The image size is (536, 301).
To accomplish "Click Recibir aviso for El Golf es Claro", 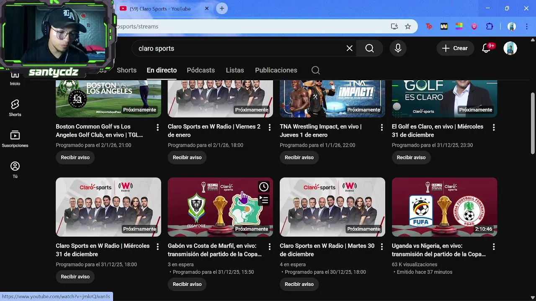I will tap(411, 157).
